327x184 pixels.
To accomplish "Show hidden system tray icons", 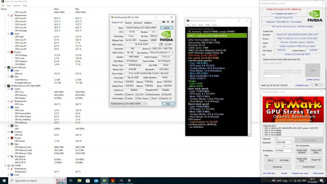I will click(291, 181).
